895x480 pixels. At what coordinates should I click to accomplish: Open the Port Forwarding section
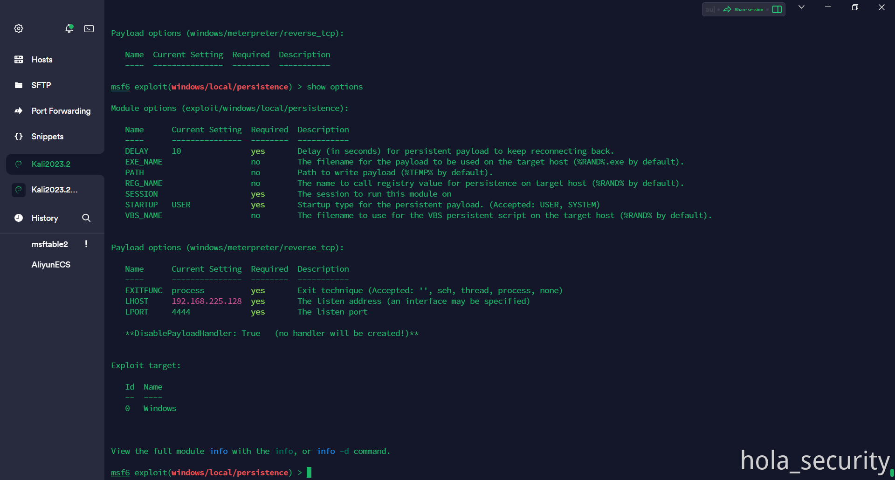(x=61, y=111)
